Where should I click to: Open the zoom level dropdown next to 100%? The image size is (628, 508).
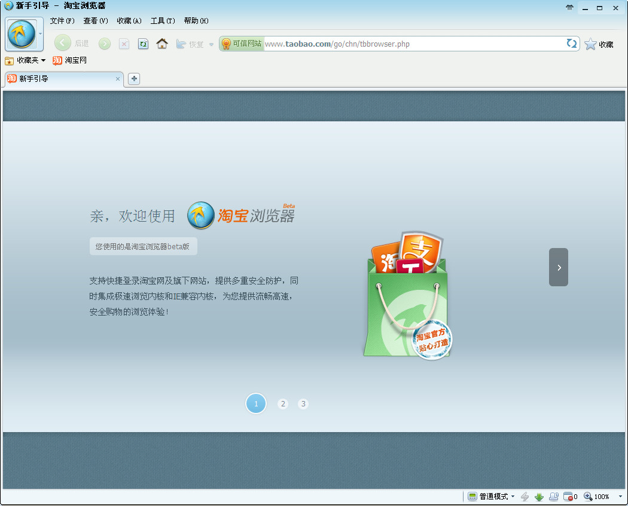[x=620, y=497]
